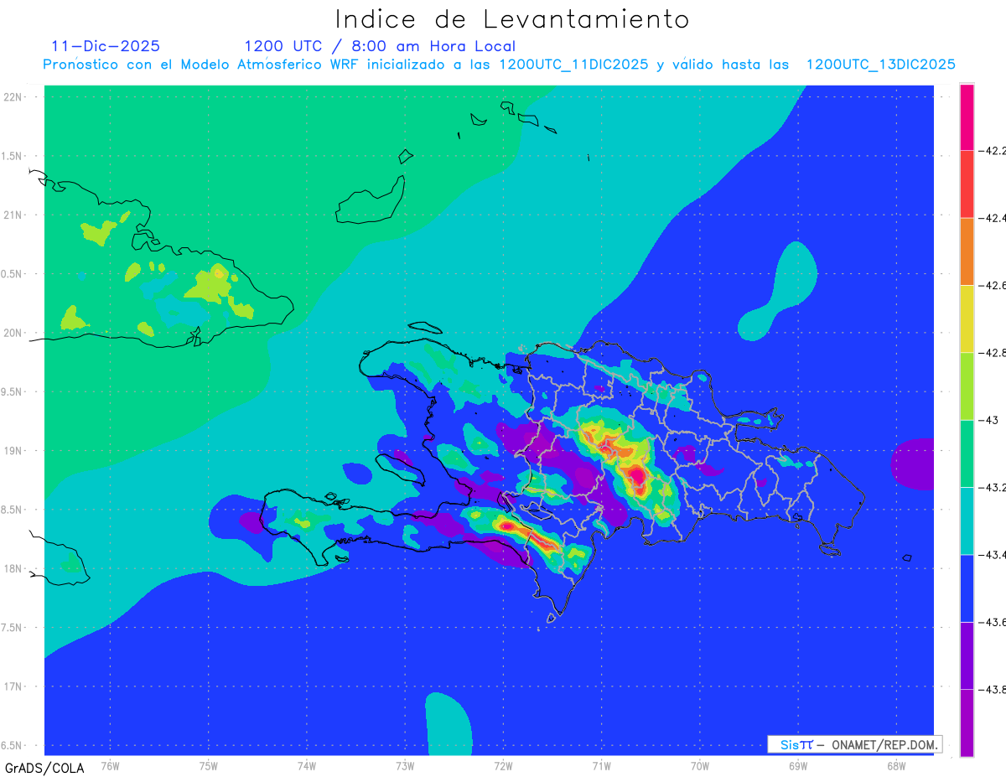Click the "-42.4" legend value
1006x777 pixels.
993,218
